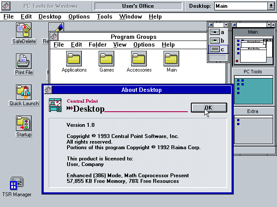Open the Main folder in Program Groups
Image resolution: width=277 pixels, height=207 pixels.
point(171,59)
